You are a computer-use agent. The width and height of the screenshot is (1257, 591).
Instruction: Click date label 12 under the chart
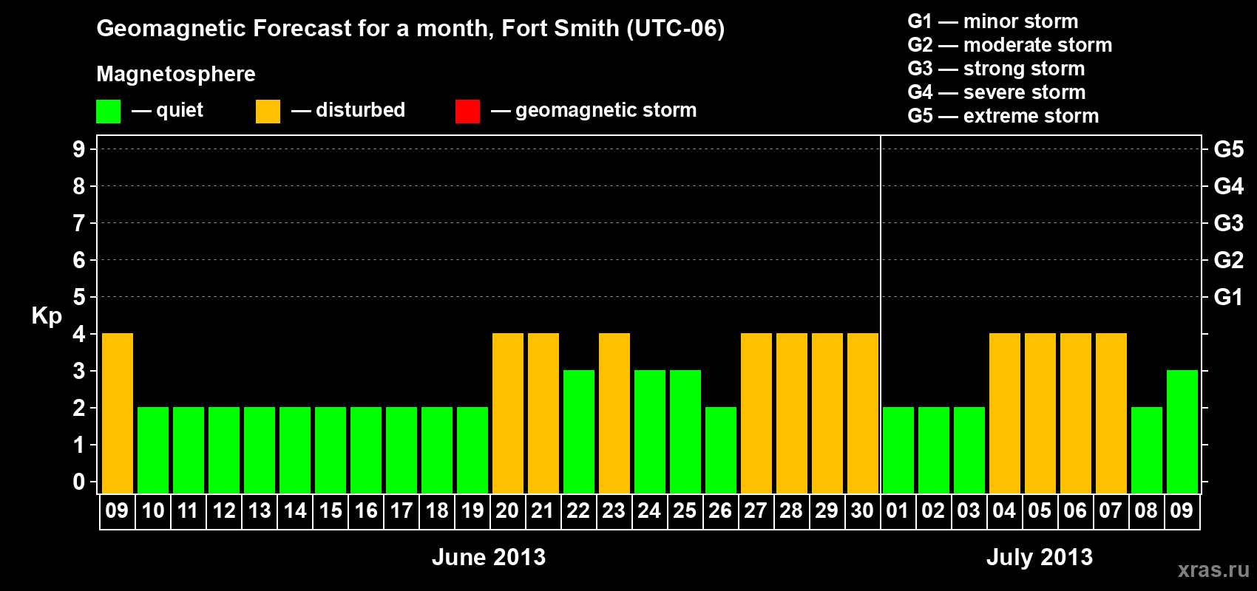224,511
